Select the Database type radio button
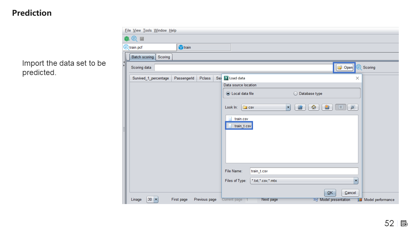 point(295,94)
